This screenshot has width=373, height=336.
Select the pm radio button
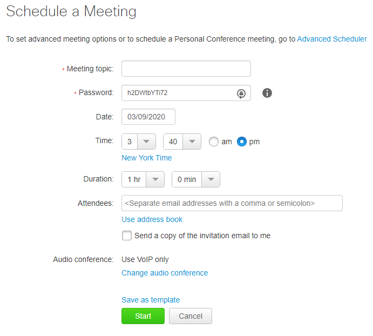(x=242, y=142)
